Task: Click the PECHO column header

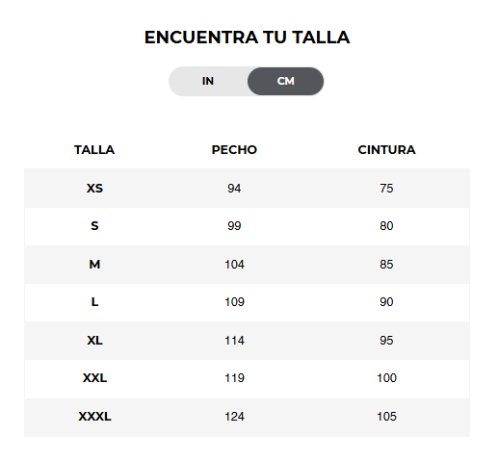Action: pos(234,150)
